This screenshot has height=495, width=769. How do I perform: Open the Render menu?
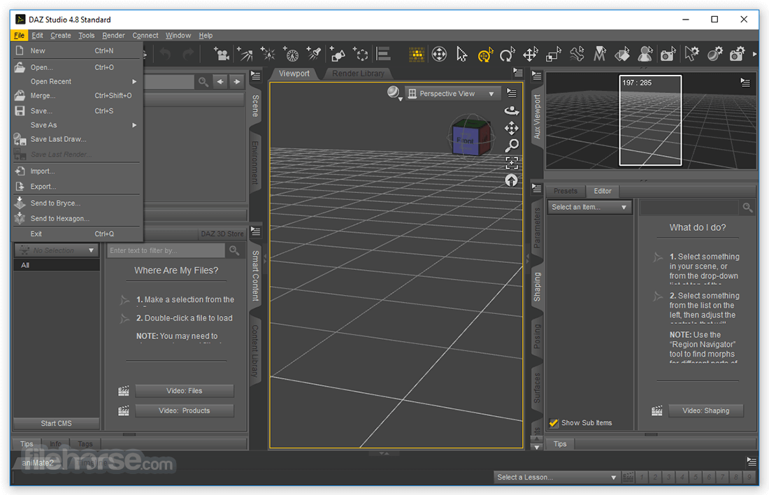pos(113,36)
